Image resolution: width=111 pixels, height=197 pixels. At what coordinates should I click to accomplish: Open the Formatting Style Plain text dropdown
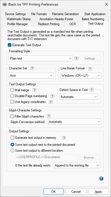click(41, 58)
